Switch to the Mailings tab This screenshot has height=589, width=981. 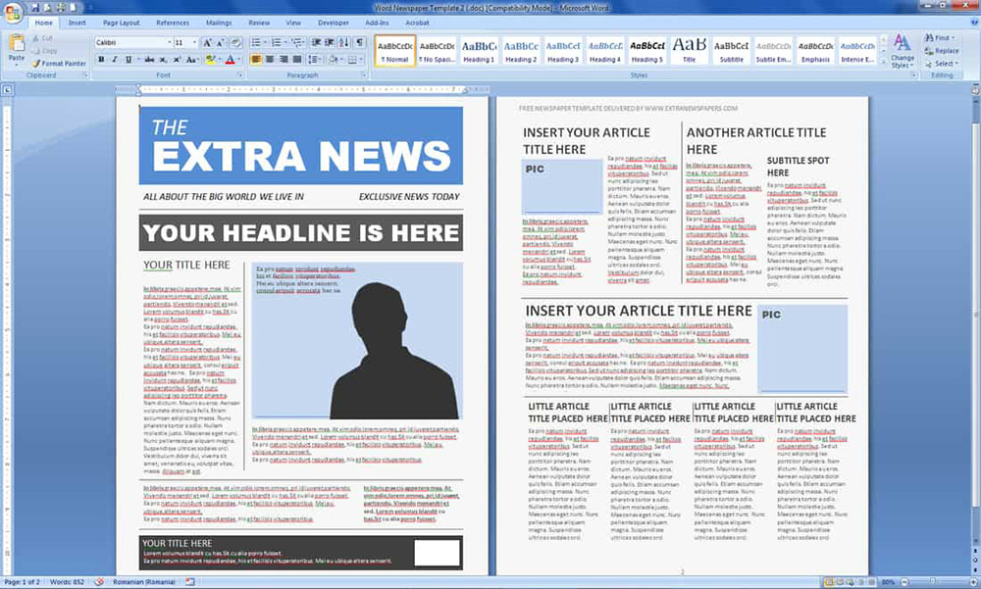pyautogui.click(x=219, y=23)
